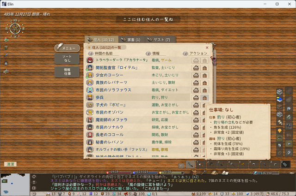Switch to the 住人 (10/12) tab
The width and height of the screenshot is (296, 196).
coord(101,40)
